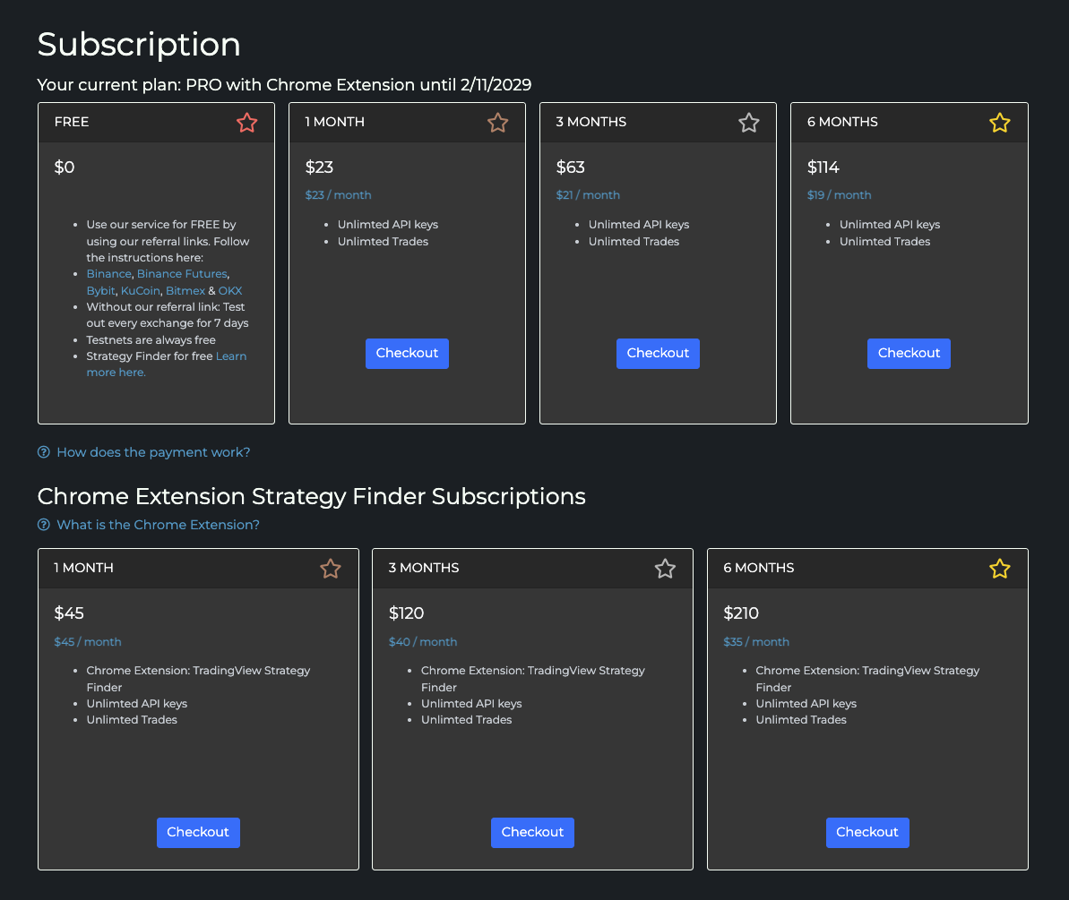
Task: Click help icon beside payment question
Action: pos(44,452)
